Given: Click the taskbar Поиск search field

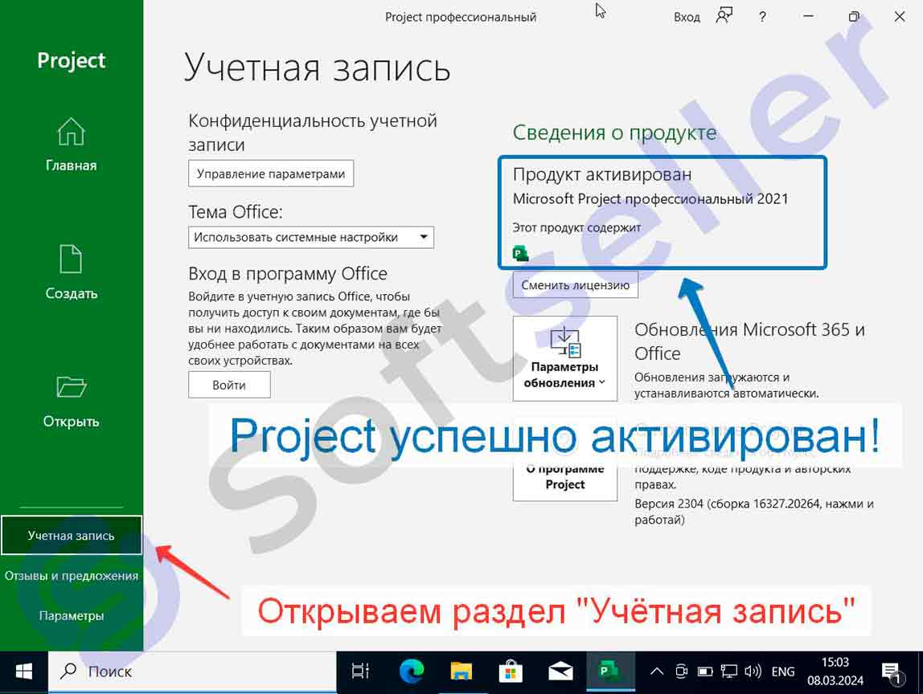Looking at the screenshot, I should (x=193, y=672).
